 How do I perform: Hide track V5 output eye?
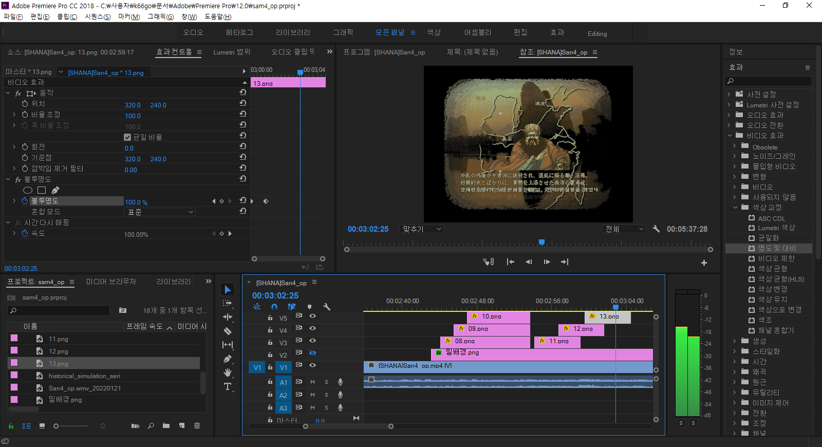(312, 316)
